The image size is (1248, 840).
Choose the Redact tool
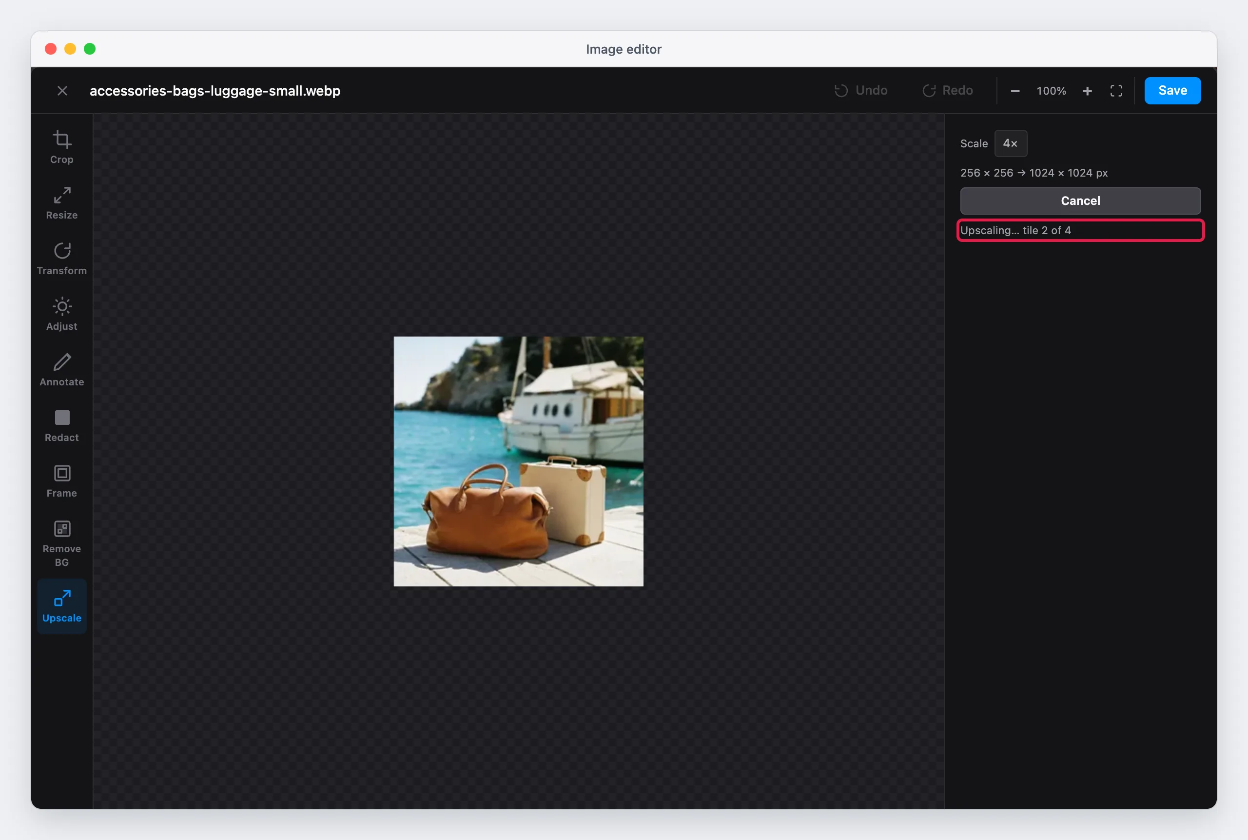coord(61,426)
